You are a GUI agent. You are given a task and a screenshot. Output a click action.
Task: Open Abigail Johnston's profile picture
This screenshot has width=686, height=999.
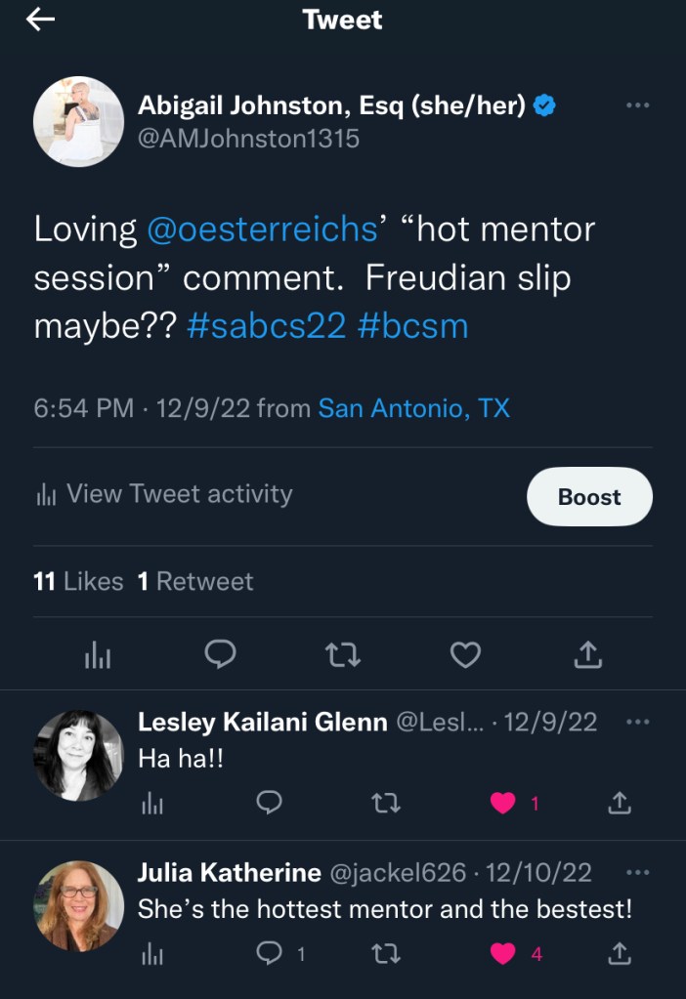click(79, 121)
